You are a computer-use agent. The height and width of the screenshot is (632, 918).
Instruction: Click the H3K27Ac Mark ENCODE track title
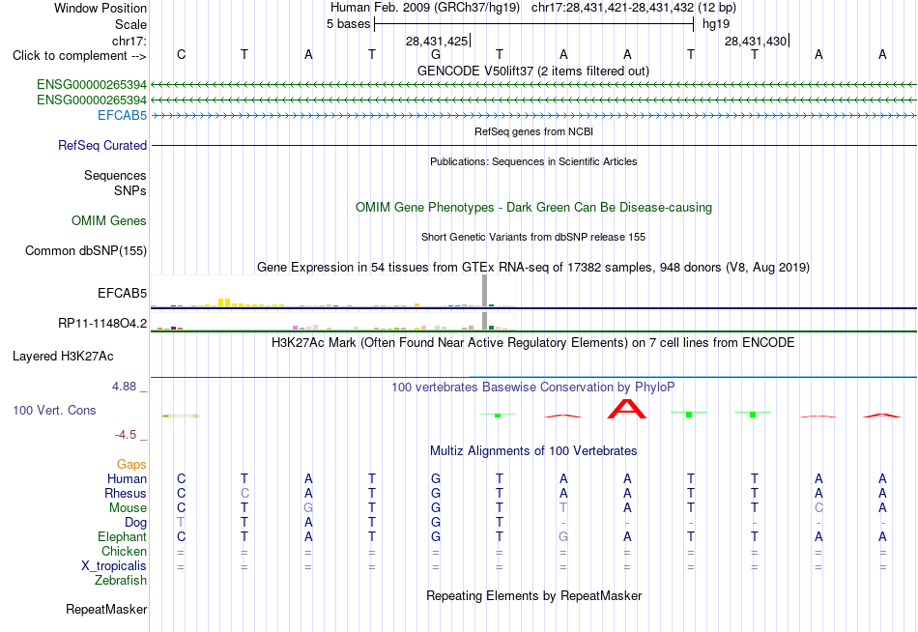point(532,343)
